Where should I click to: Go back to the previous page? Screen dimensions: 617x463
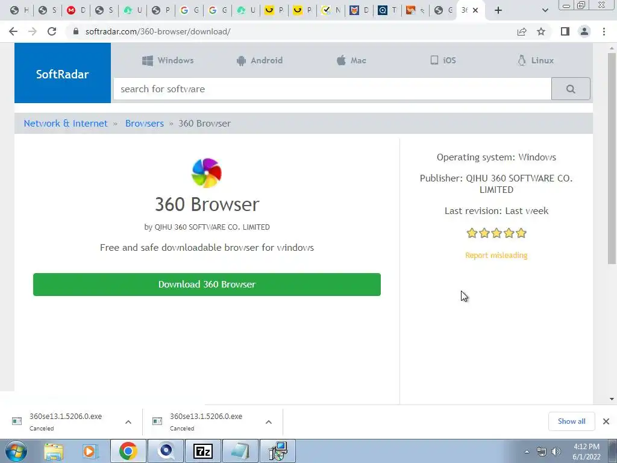click(13, 31)
